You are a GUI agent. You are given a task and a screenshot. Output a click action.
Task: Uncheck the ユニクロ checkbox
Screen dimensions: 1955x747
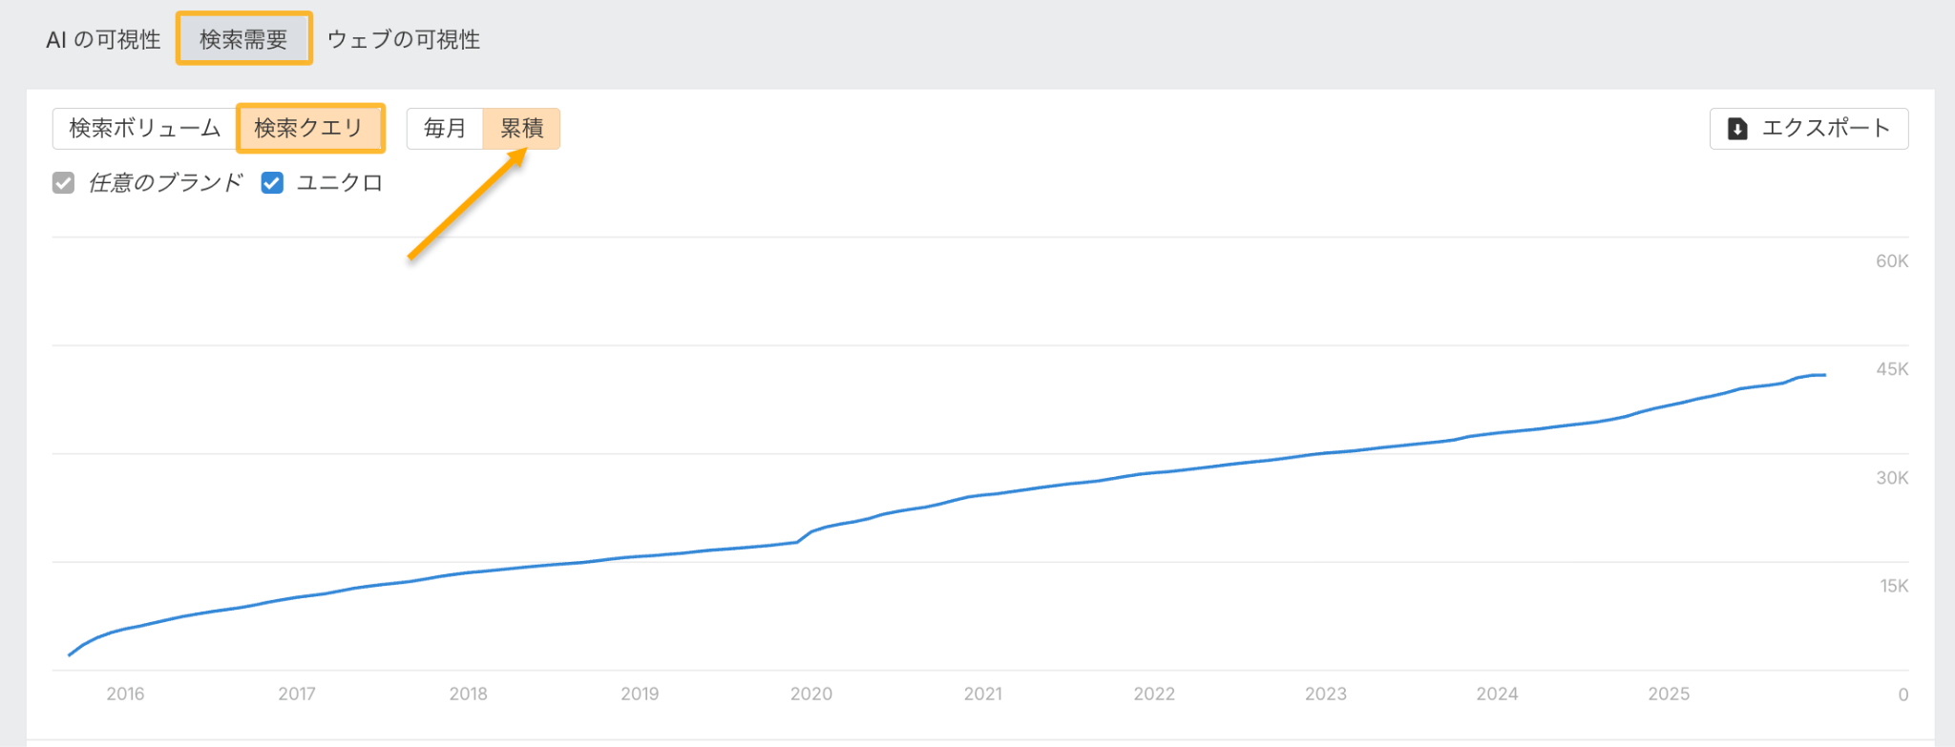click(x=272, y=183)
